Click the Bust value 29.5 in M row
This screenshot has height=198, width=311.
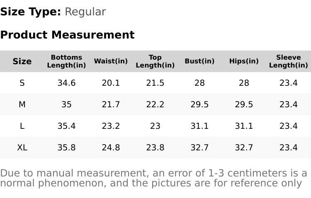199,104
